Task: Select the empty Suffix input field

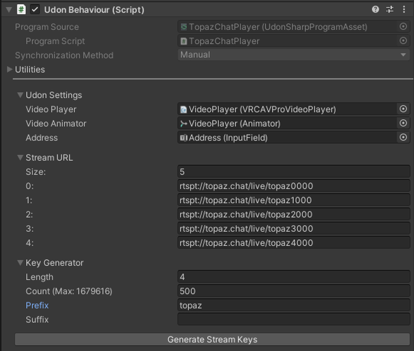Action: point(294,320)
